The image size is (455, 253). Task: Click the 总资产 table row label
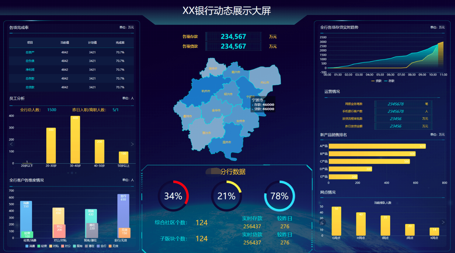30,52
